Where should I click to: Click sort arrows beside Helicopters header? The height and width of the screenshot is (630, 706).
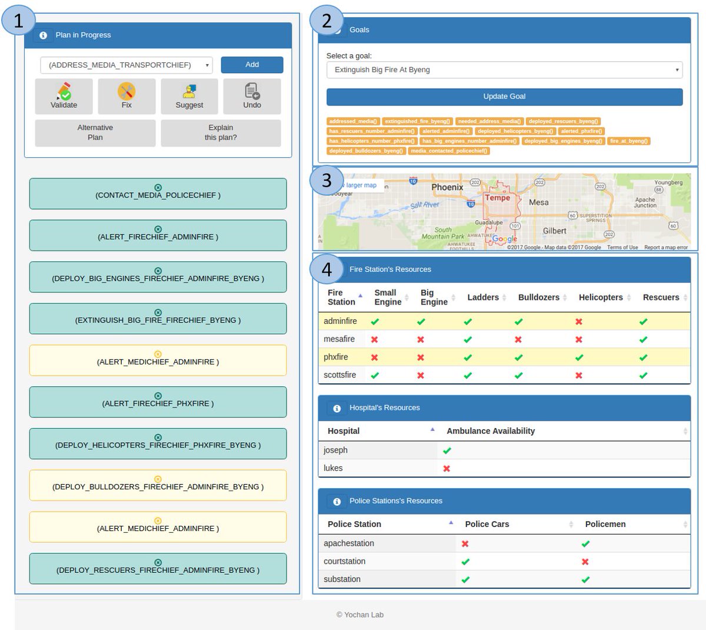pos(628,297)
